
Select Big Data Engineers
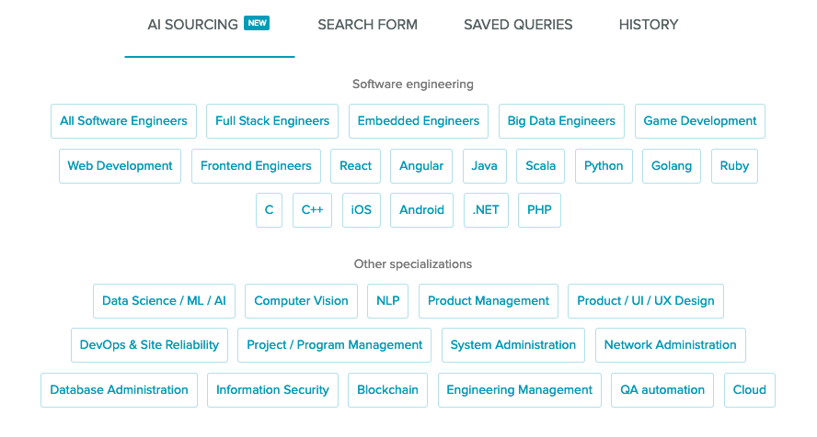561,121
